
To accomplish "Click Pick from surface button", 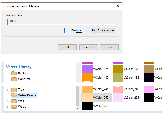I will tap(103, 31).
